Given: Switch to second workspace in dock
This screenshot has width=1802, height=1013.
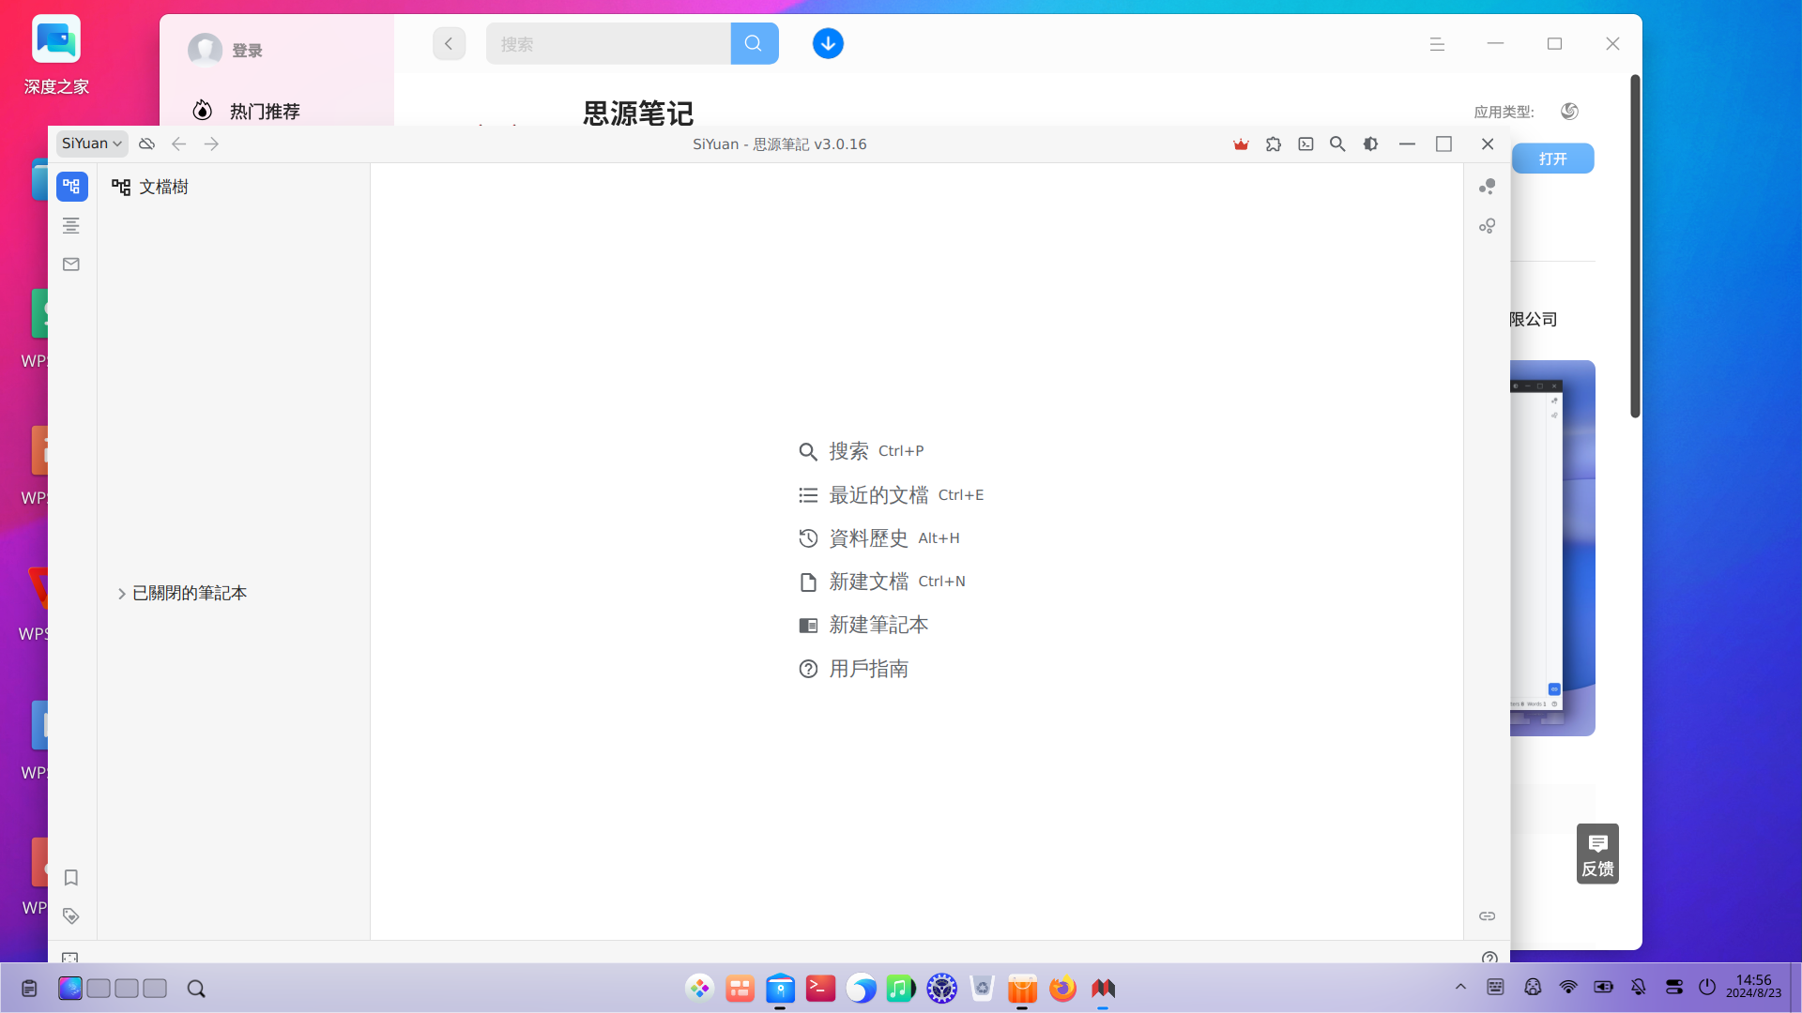Looking at the screenshot, I should (x=99, y=989).
